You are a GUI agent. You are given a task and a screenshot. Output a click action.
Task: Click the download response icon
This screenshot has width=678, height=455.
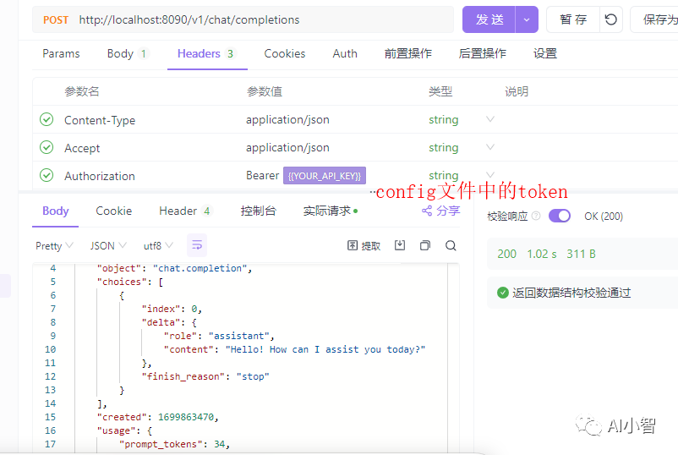[x=400, y=245]
